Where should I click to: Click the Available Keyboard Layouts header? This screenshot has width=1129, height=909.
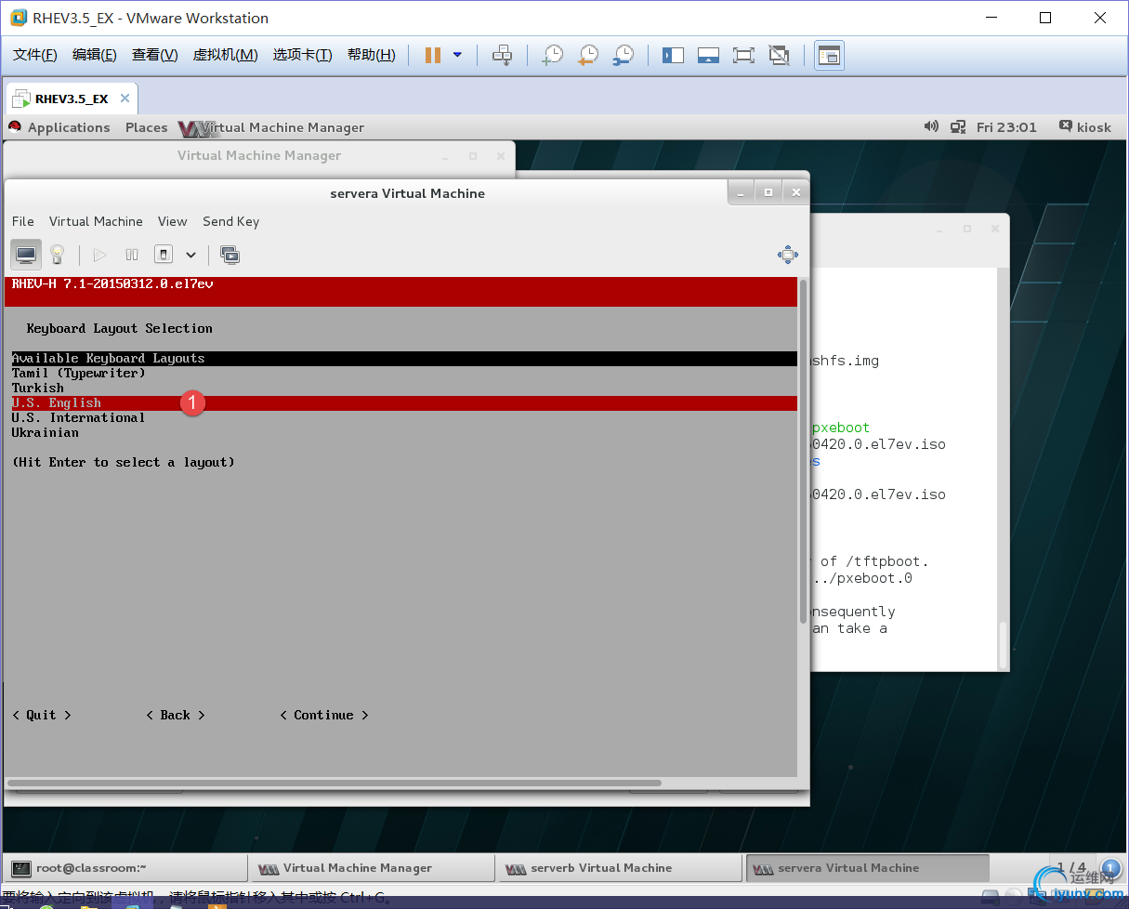click(x=404, y=359)
